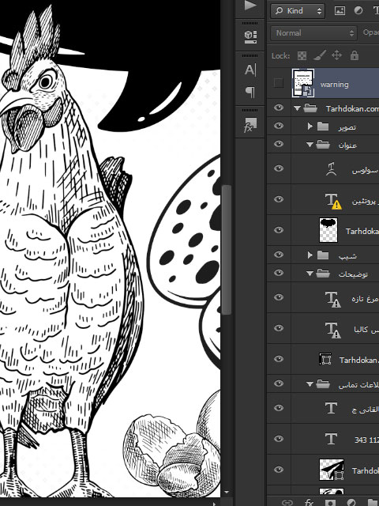Screen dimensions: 379x506
Task: Select the 343 112 layer name
Action: [366, 440]
